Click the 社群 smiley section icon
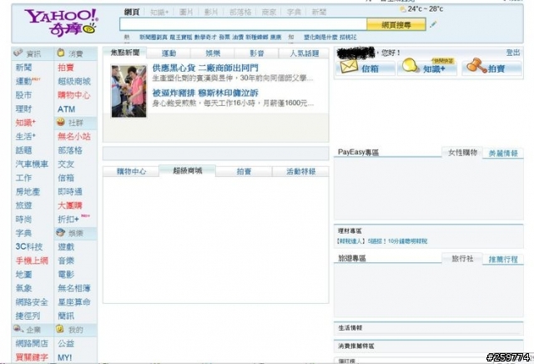The image size is (534, 364). (x=61, y=122)
